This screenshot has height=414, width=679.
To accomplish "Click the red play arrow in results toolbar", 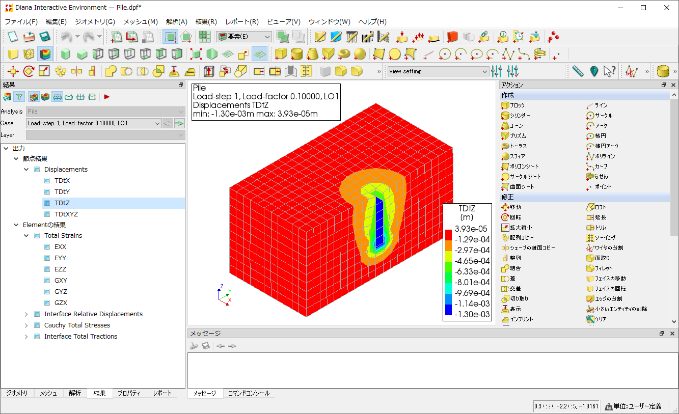I will (x=107, y=96).
